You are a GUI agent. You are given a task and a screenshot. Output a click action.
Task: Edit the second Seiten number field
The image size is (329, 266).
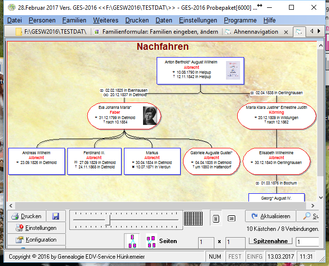235,242
